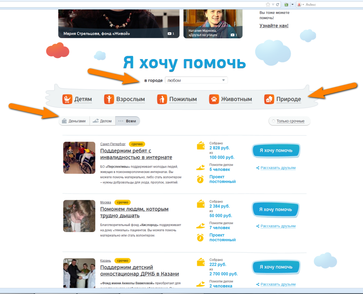Select the Детям category icon

click(x=67, y=99)
